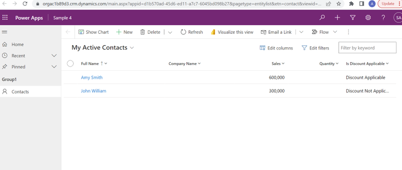The width and height of the screenshot is (402, 170).
Task: Open the browser side panel icon
Action: tap(362, 3)
